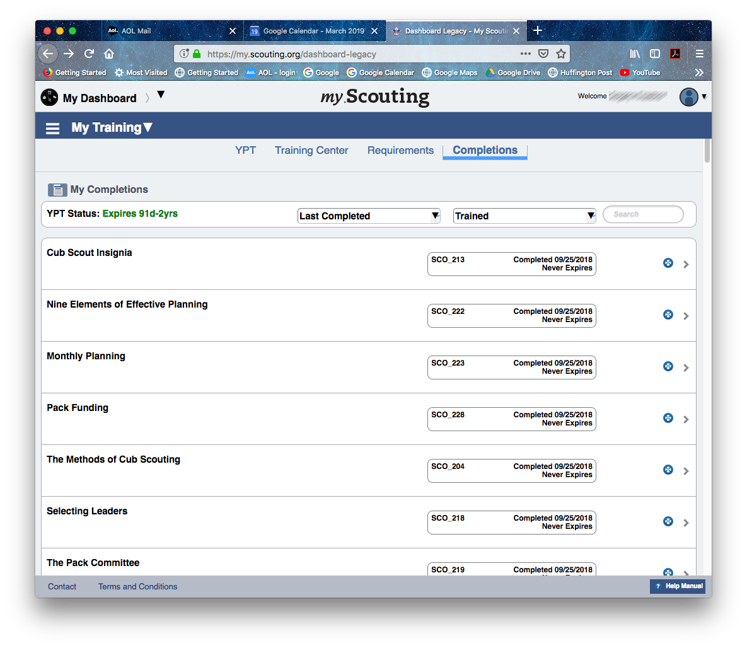Open the browser home page
This screenshot has width=747, height=648.
tap(109, 54)
